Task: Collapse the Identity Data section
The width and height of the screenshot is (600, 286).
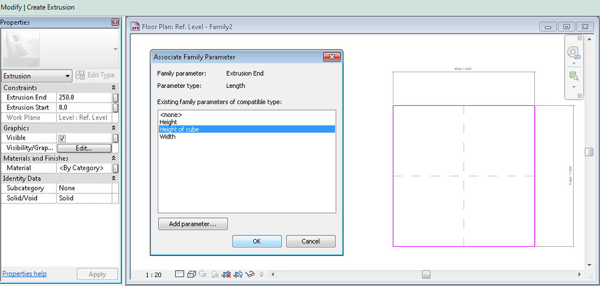Action: (x=114, y=178)
